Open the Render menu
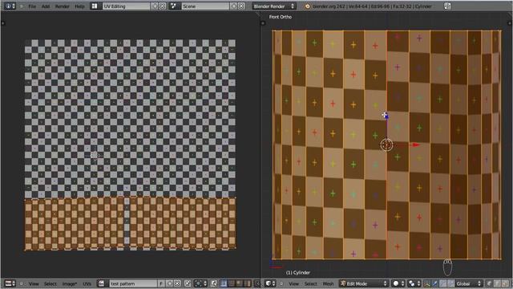The image size is (513, 289). [x=63, y=6]
